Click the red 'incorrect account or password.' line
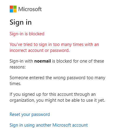Image resolution: width=117 pixels, height=137 pixels. 40,50
